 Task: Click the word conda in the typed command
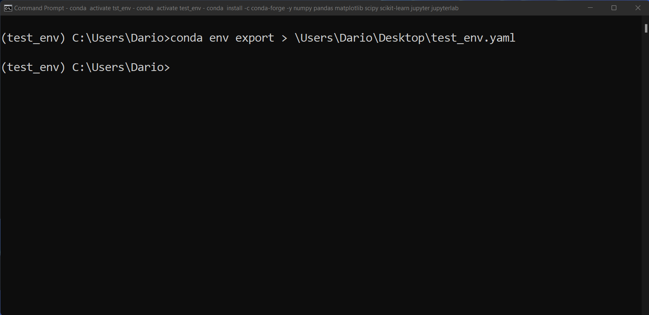(x=186, y=38)
